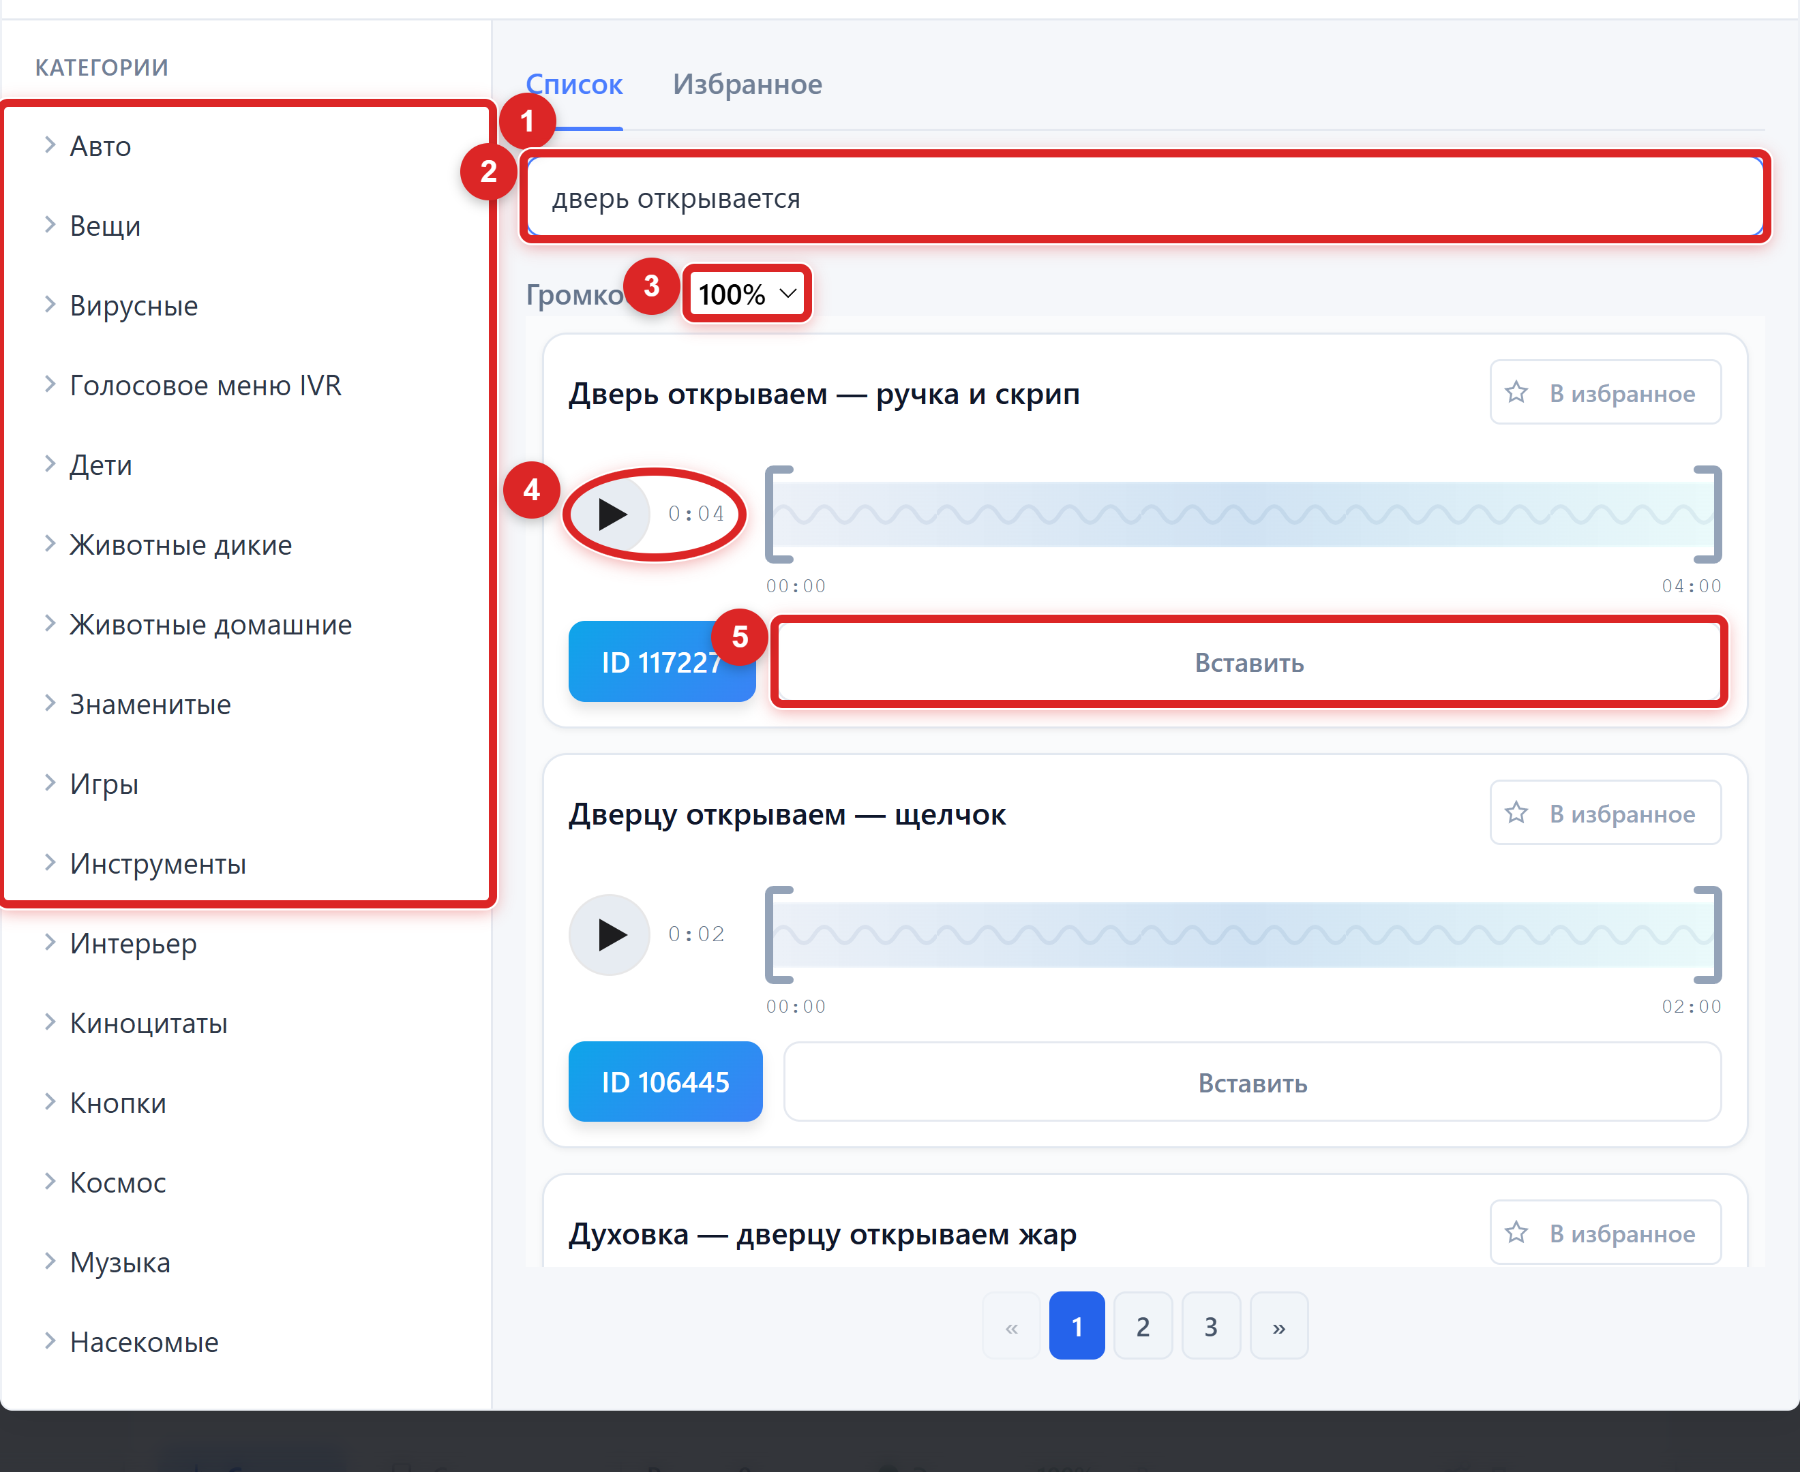Open the Животные домашние category
The image size is (1800, 1472).
coord(211,624)
